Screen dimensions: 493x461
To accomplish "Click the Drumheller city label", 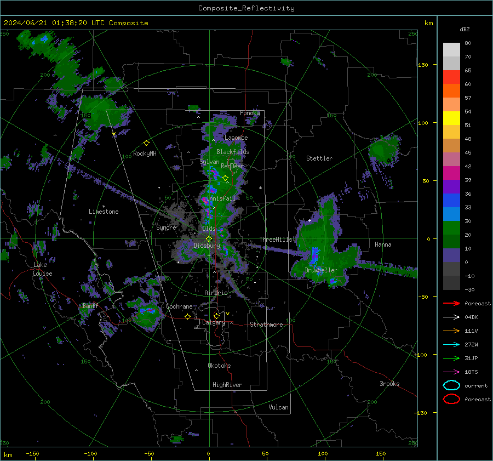I will point(321,270).
